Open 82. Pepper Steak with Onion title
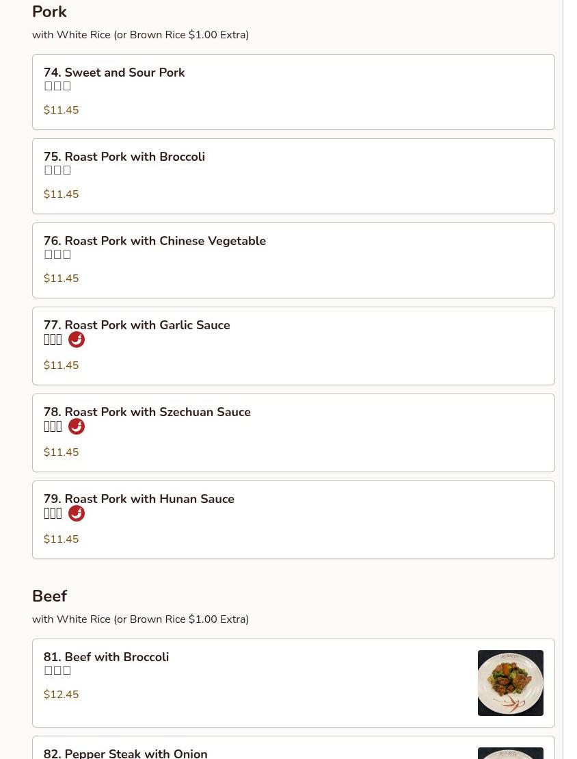 [x=125, y=753]
